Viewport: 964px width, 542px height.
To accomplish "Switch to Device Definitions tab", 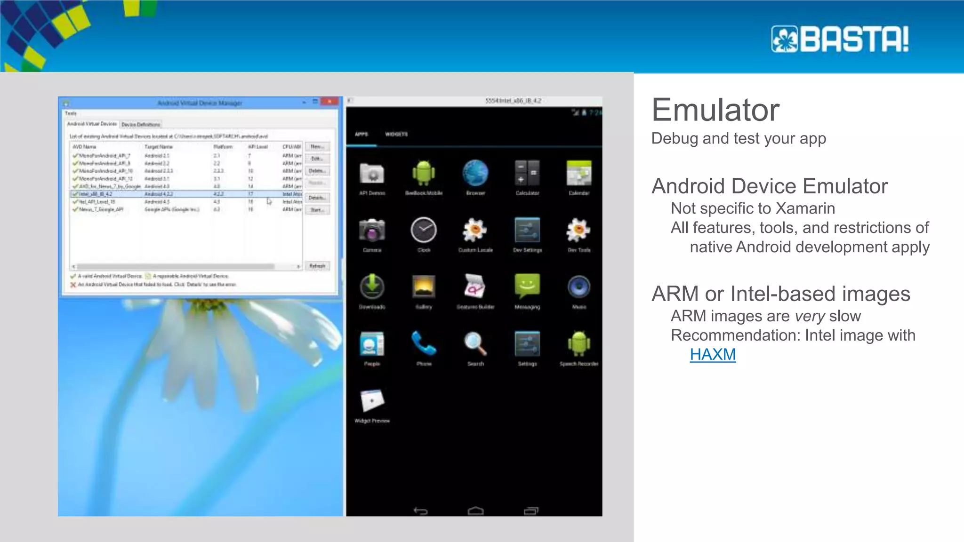I will coord(141,125).
